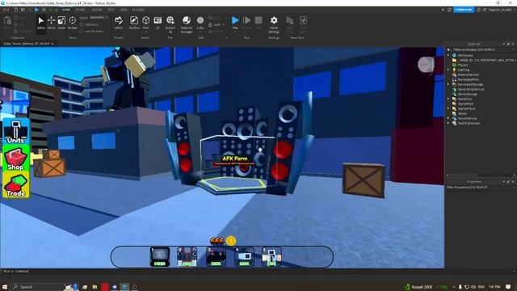Expand the ReplicatedStorage tree node
This screenshot has height=291, width=517.
tap(448, 84)
